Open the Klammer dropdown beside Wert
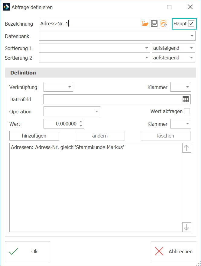Viewport: 201px width, 266px height. [180, 124]
